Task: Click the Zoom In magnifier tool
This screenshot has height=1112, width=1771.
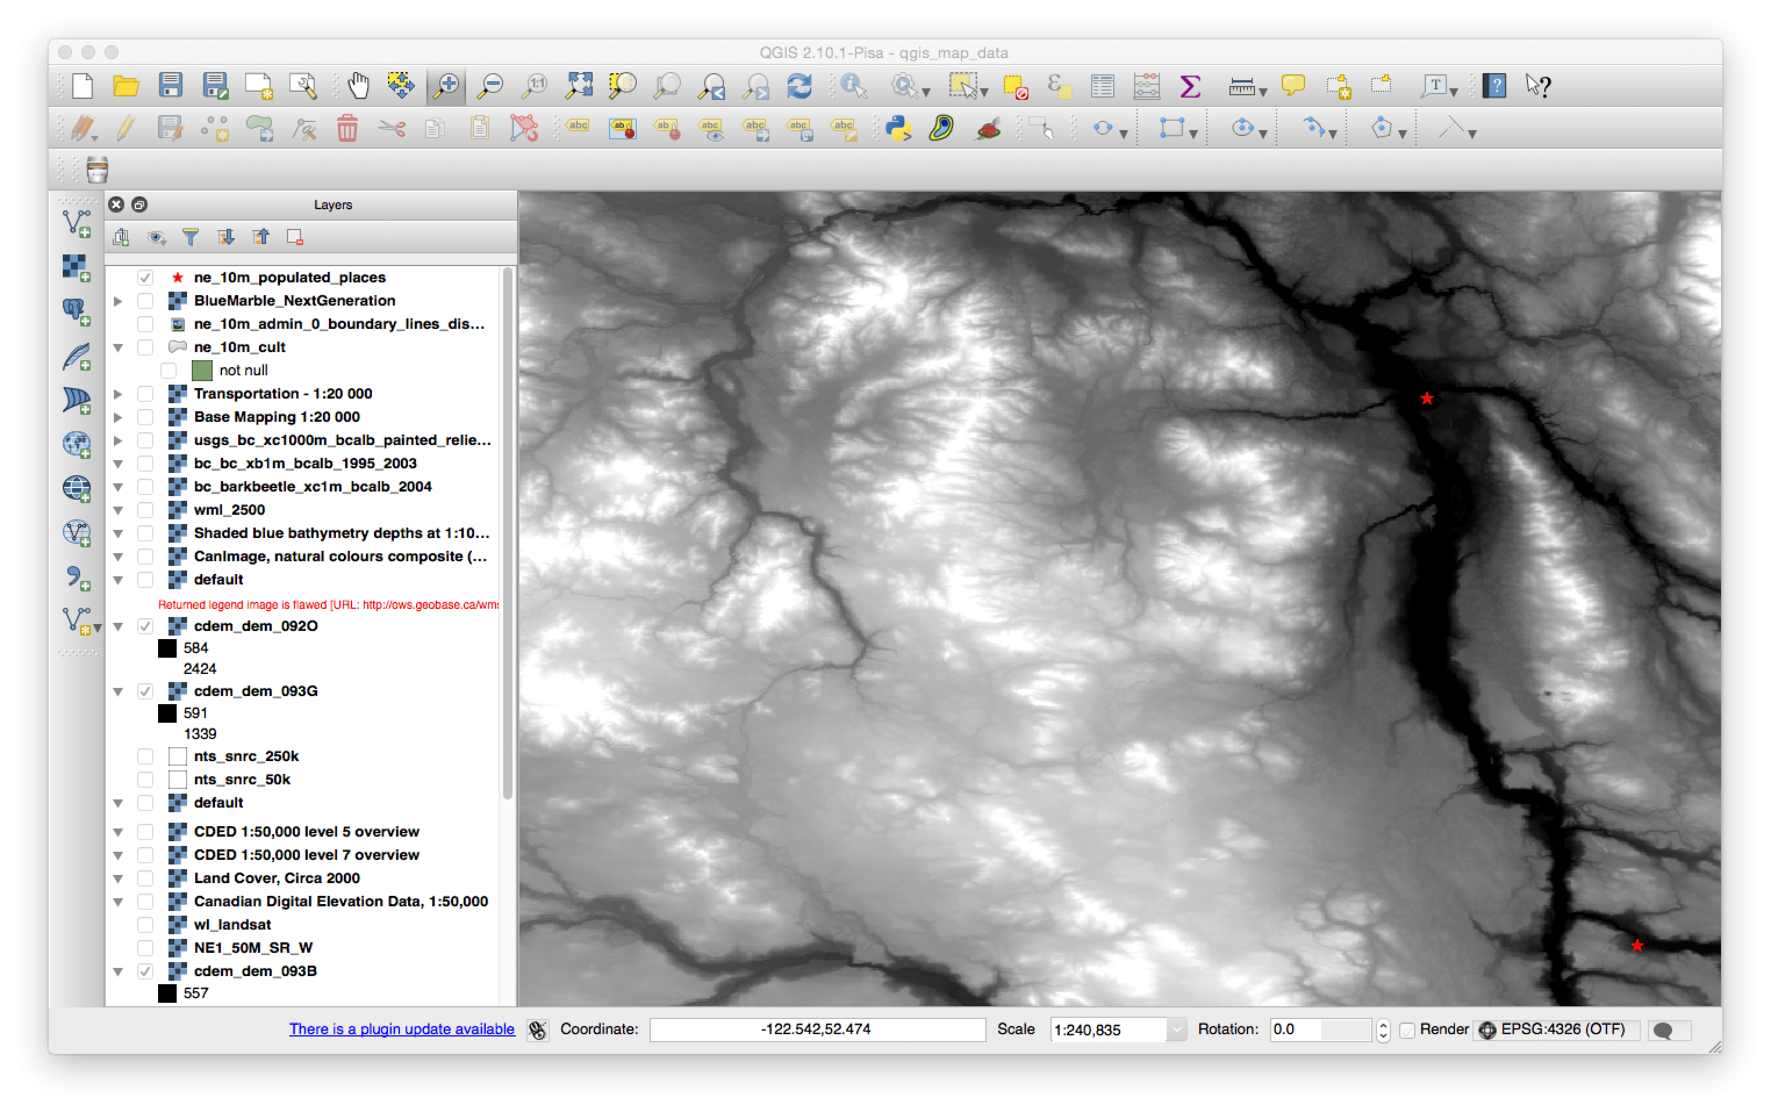Action: (x=446, y=86)
